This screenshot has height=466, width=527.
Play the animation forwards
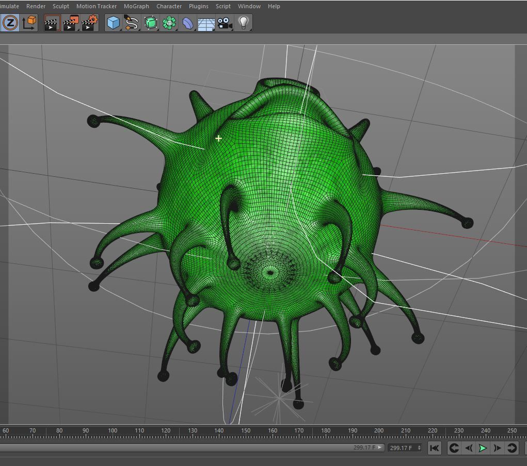483,448
